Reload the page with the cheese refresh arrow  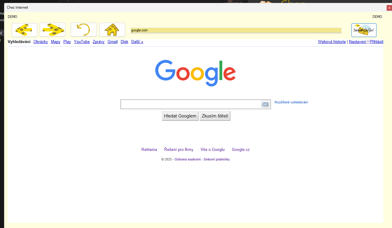point(84,30)
